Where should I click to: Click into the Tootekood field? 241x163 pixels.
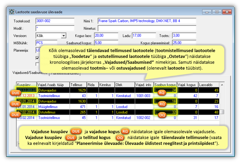coord(55,21)
